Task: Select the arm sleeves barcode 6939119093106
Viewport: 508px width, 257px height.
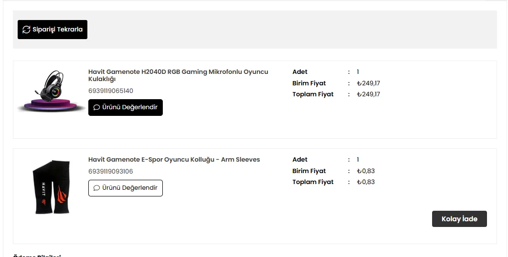Action: pos(111,172)
